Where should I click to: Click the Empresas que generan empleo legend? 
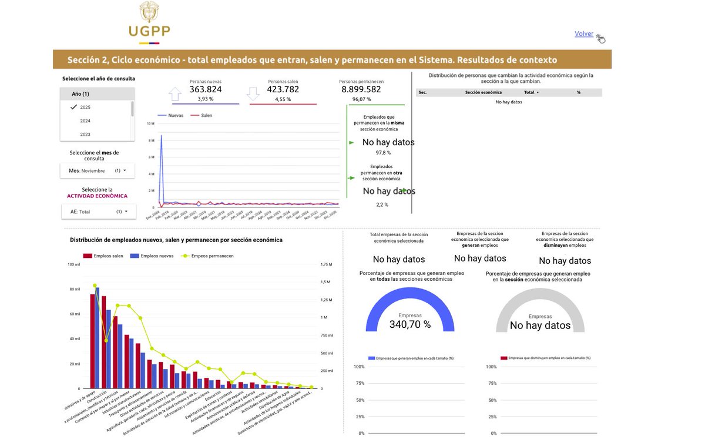[x=411, y=358]
